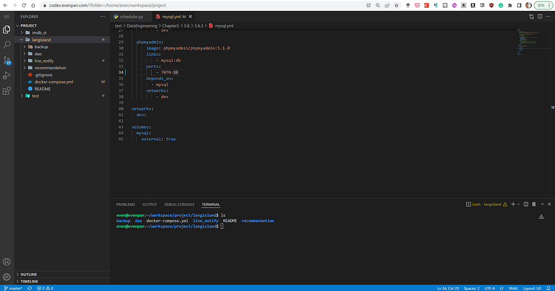Open the launch profile dropdown arrow
This screenshot has width=555, height=291.
[518, 204]
